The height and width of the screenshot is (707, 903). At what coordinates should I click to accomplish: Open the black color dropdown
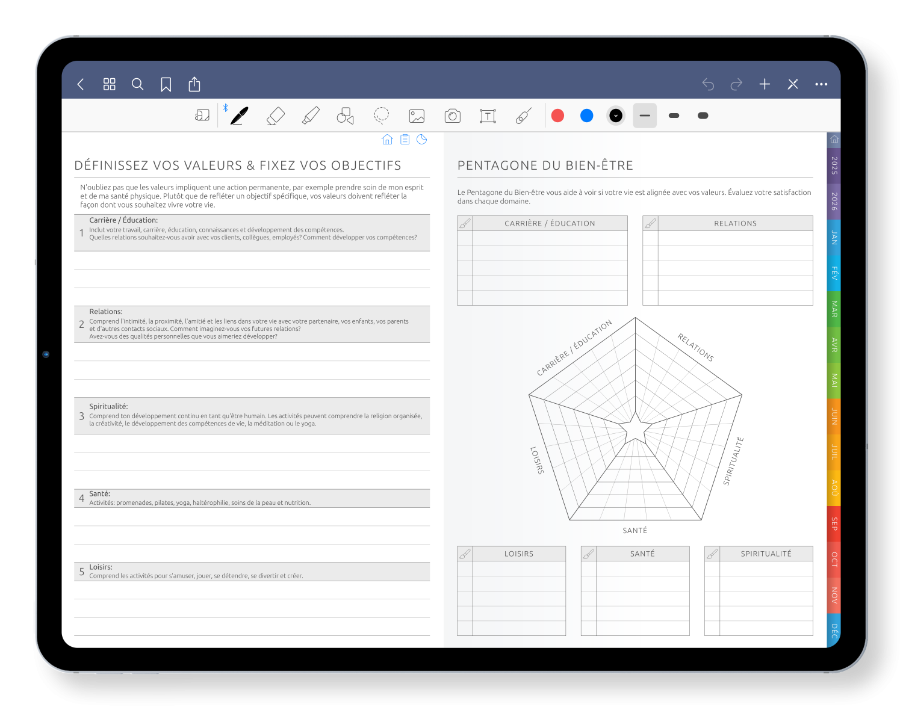616,116
